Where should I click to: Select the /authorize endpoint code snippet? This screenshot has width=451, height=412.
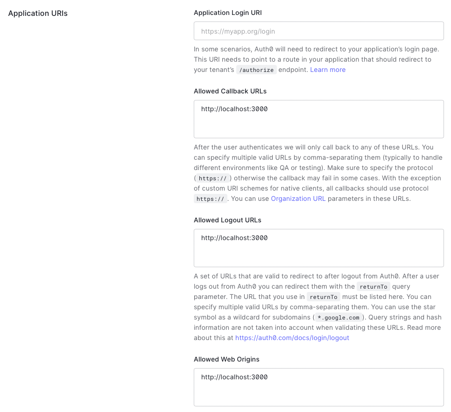(256, 70)
